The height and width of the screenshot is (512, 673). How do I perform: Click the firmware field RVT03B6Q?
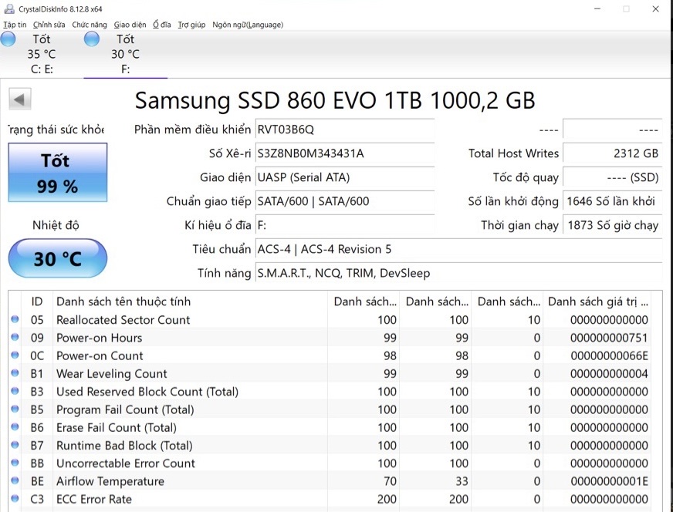click(x=345, y=130)
